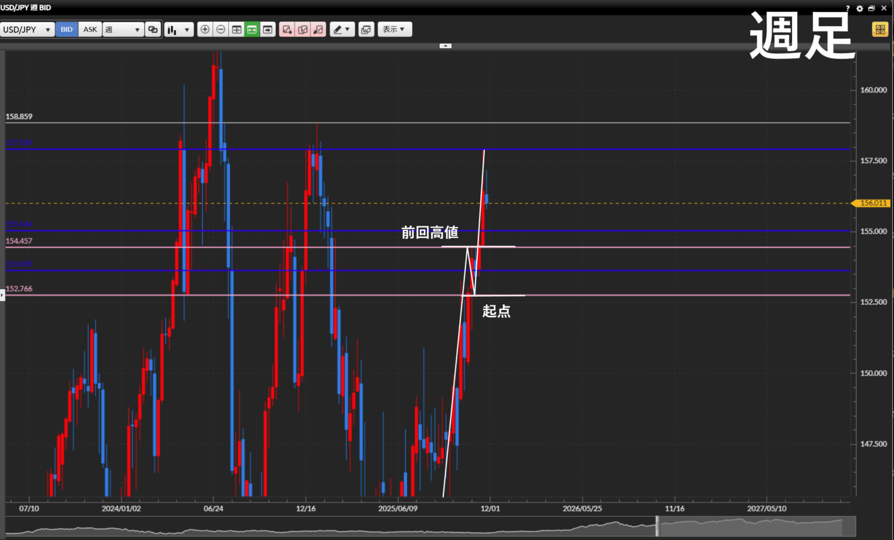Open the 表示 display menu

coord(394,30)
